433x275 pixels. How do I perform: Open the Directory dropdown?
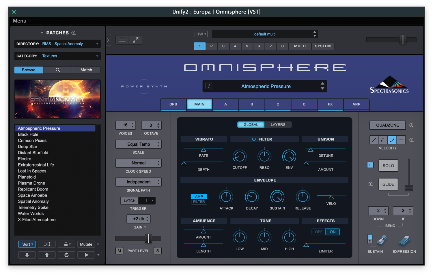pos(57,44)
